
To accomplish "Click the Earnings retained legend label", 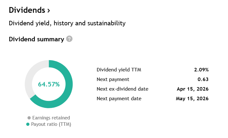I will point(51,118).
